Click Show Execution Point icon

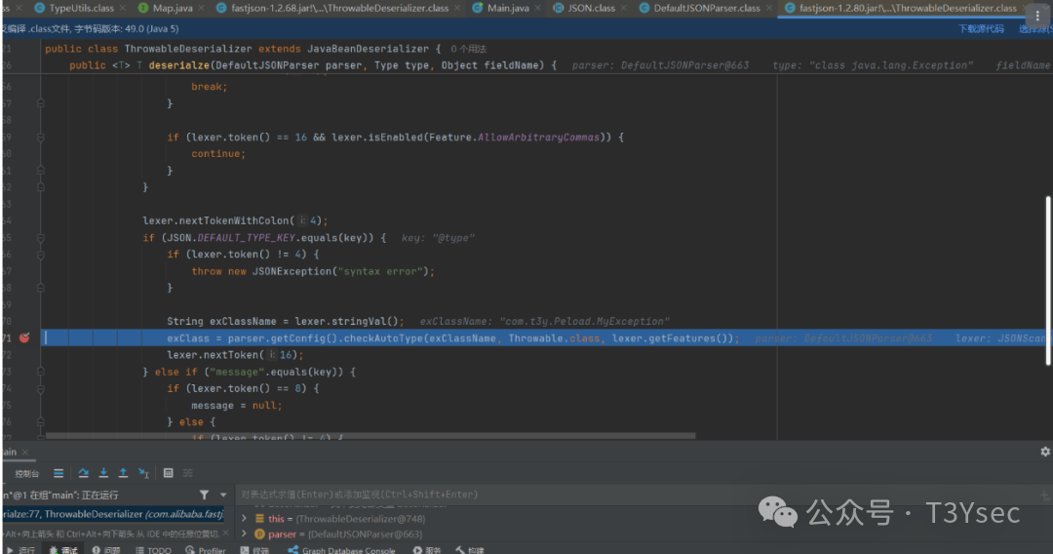[59, 473]
